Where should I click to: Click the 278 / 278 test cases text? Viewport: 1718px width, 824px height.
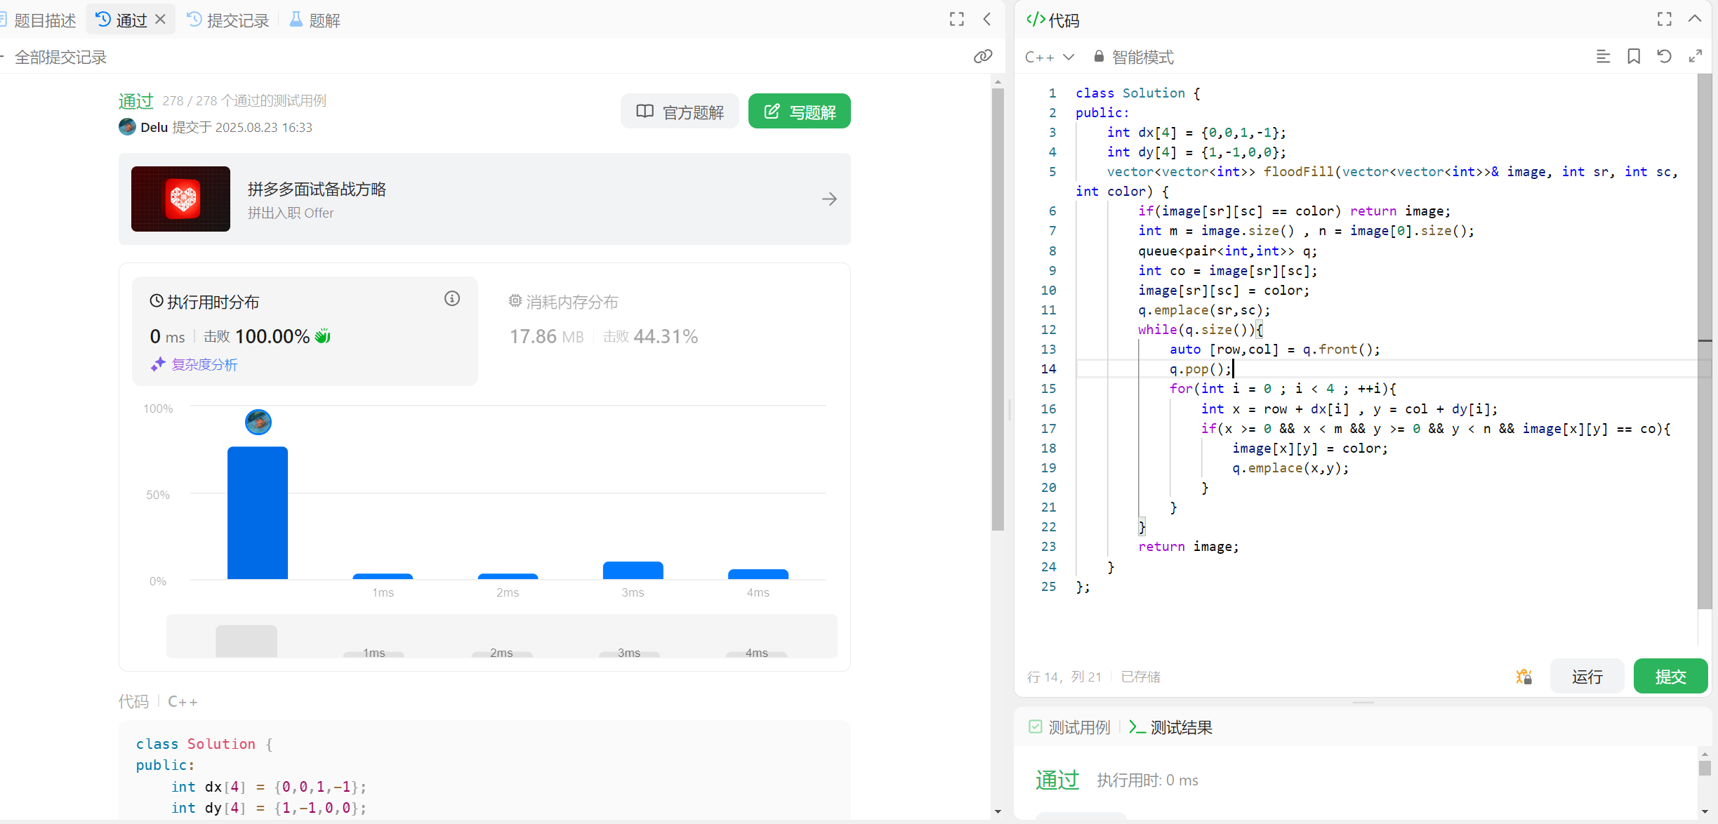244,101
